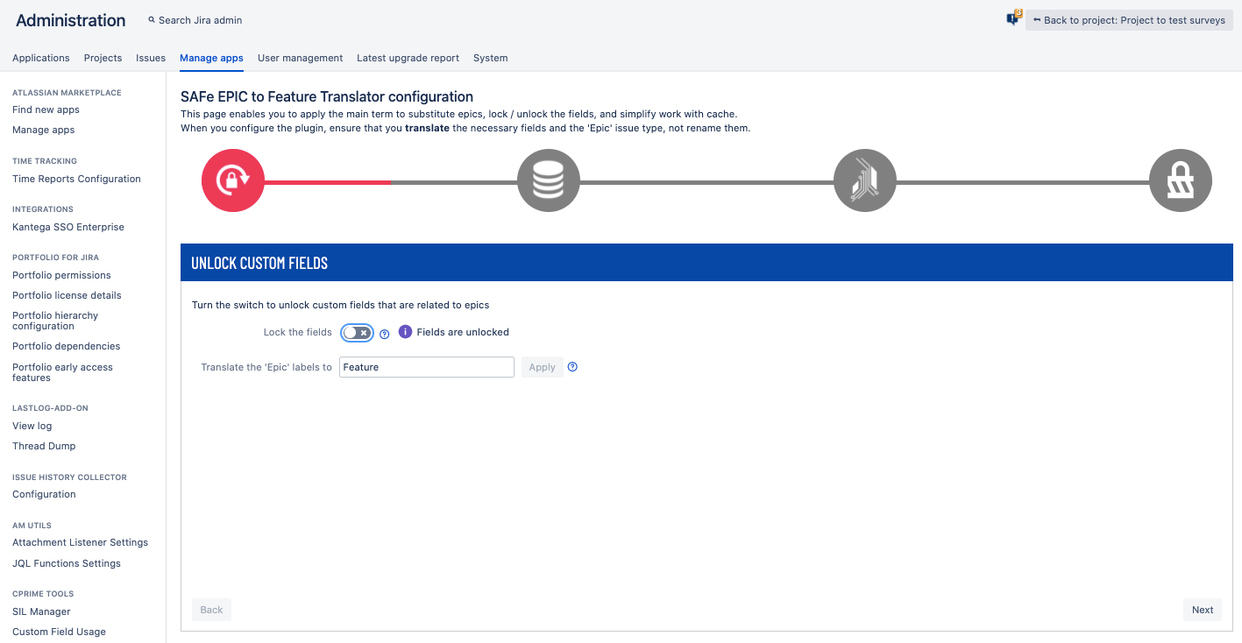Open Issue History Collector Configuration link
This screenshot has width=1242, height=643.
pos(44,494)
